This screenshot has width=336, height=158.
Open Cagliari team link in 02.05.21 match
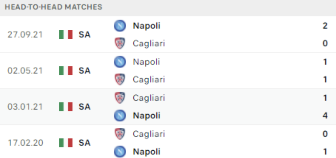click(149, 79)
